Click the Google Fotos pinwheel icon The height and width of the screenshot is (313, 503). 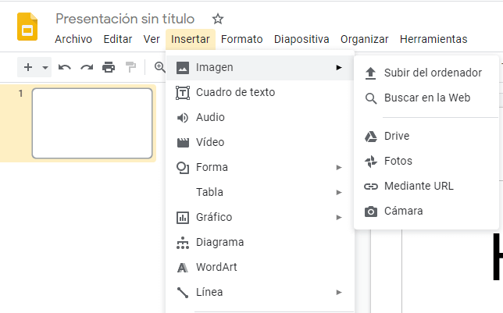[x=371, y=162]
